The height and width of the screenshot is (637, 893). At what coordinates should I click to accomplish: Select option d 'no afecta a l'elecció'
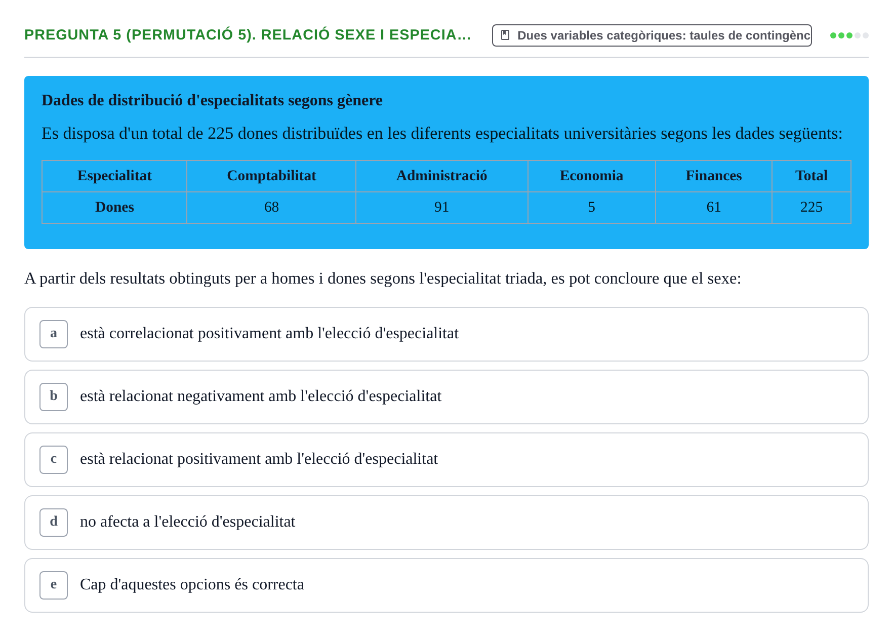tap(446, 523)
